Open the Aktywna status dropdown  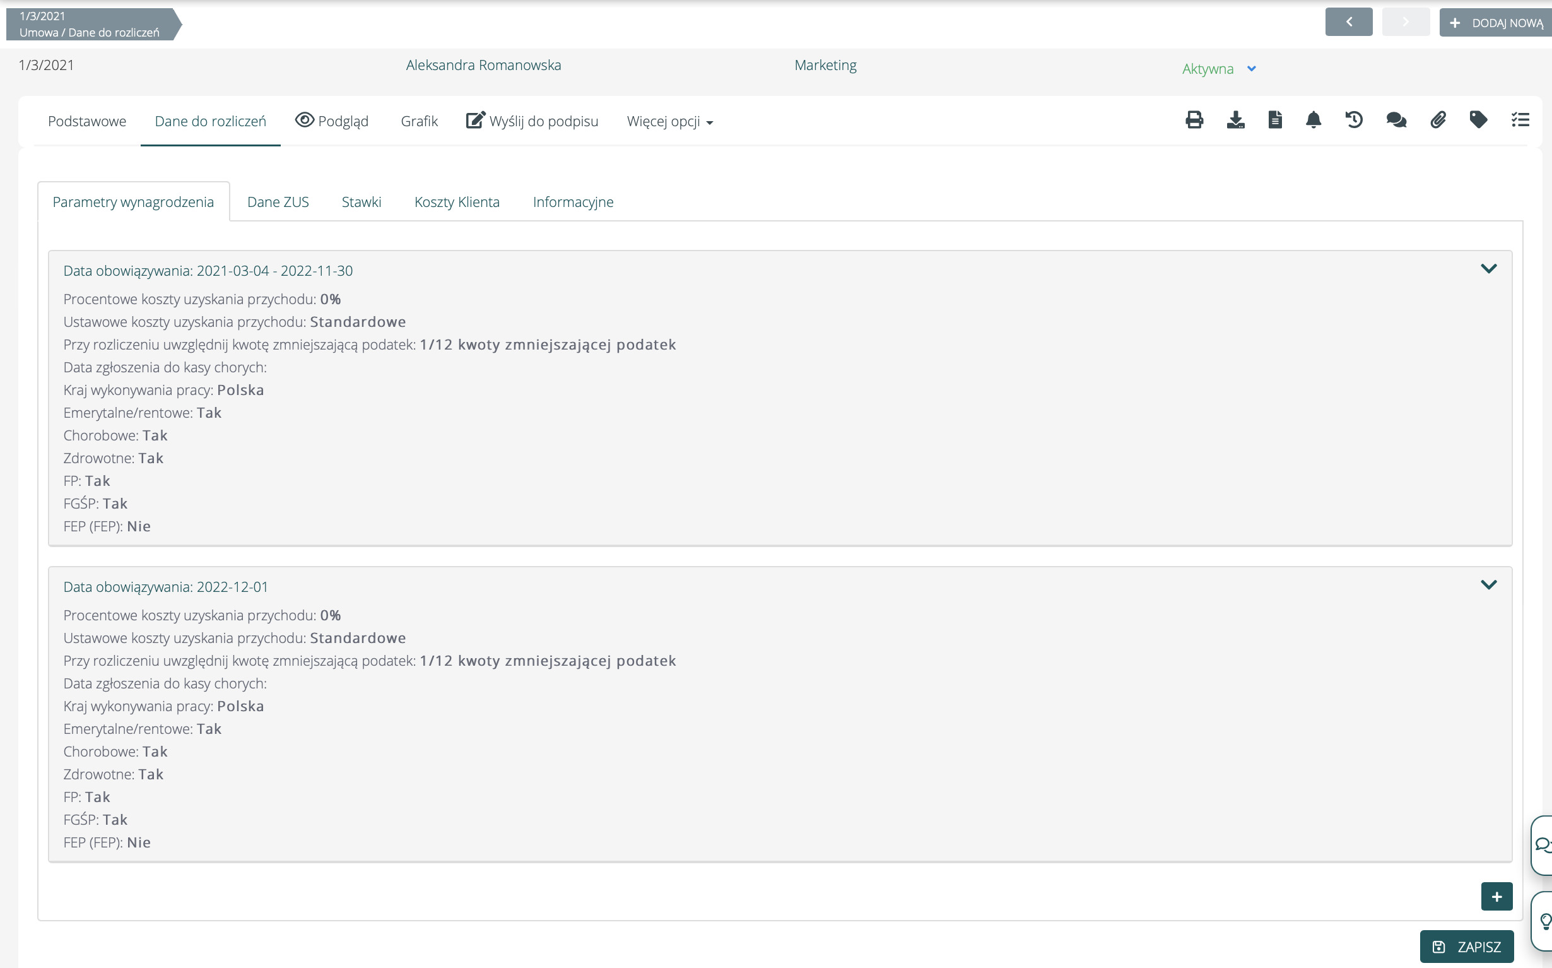coord(1218,69)
